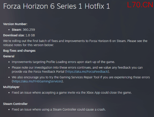The height and width of the screenshot is (117, 154).
Task: Click the Steam Controller crash fix line
Action: [x=59, y=109]
